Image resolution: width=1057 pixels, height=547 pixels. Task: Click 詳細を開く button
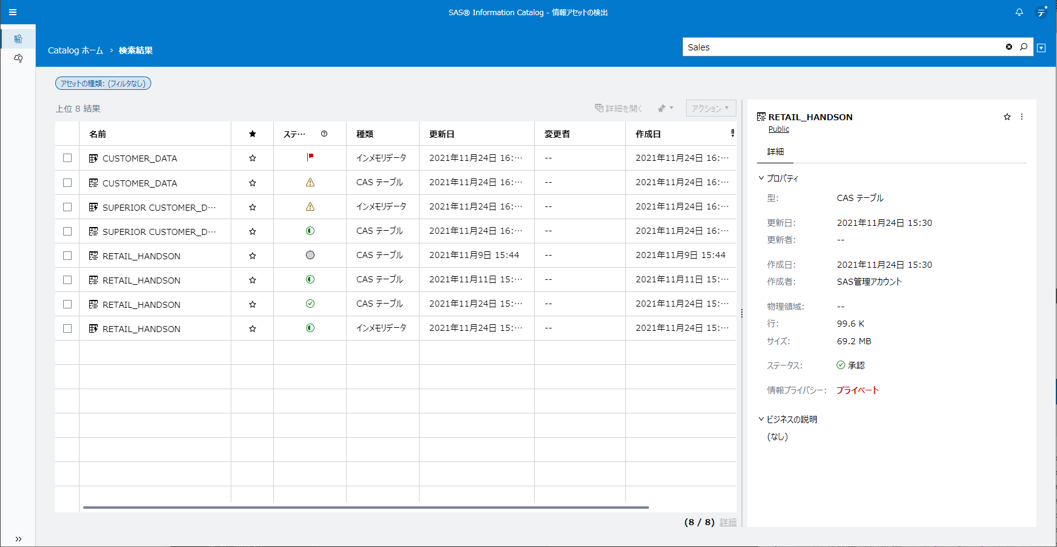[x=618, y=108]
